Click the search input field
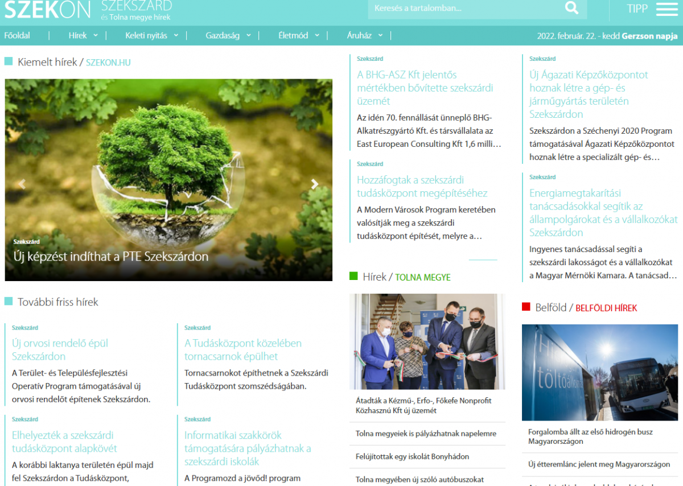 tap(467, 9)
